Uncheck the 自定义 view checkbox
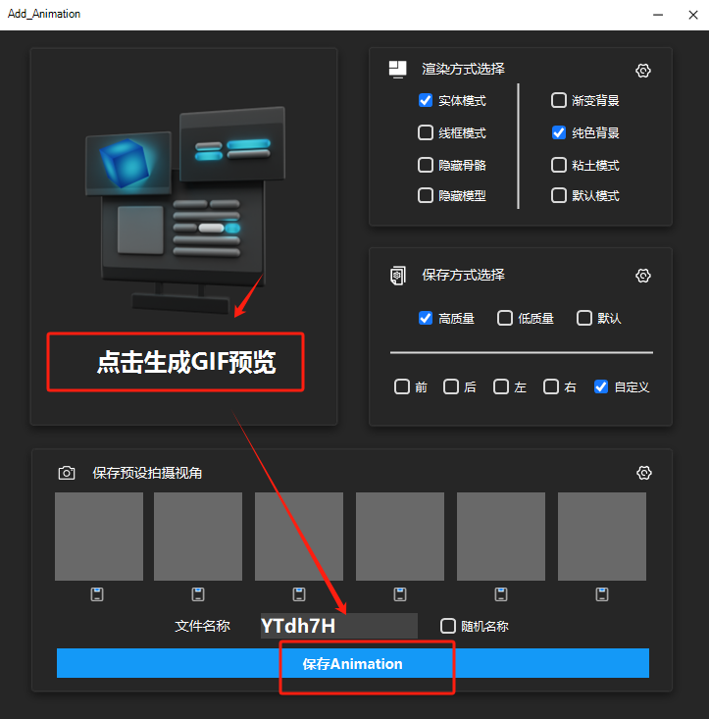This screenshot has height=719, width=709. pyautogui.click(x=601, y=386)
